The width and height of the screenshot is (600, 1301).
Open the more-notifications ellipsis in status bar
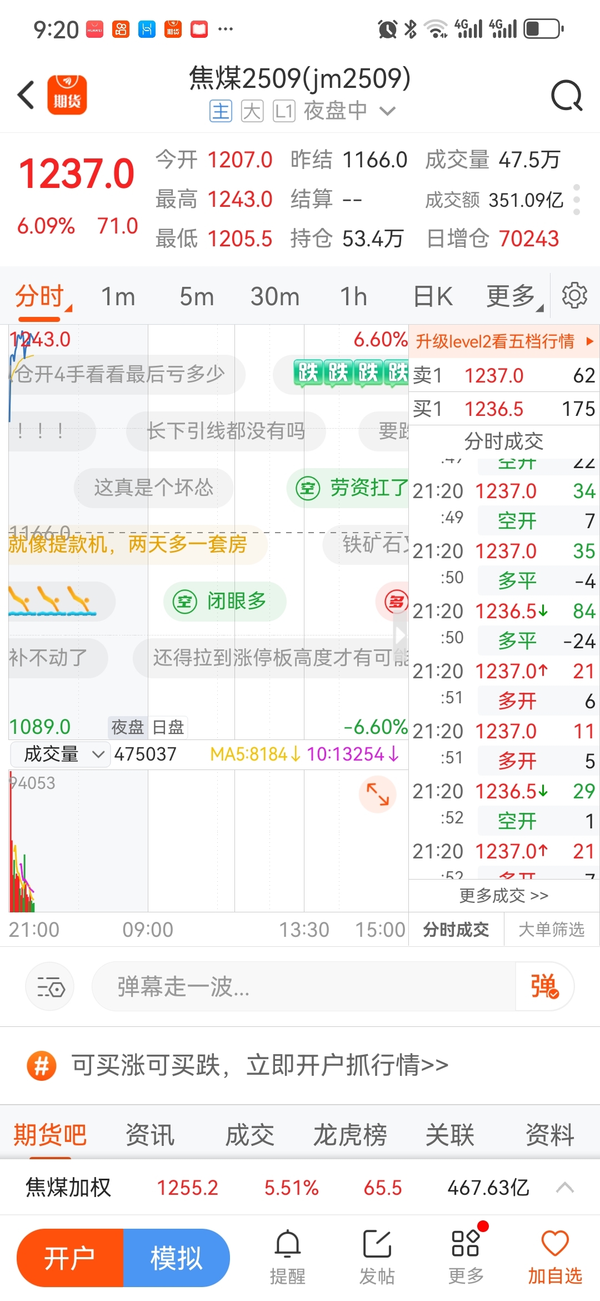226,28
